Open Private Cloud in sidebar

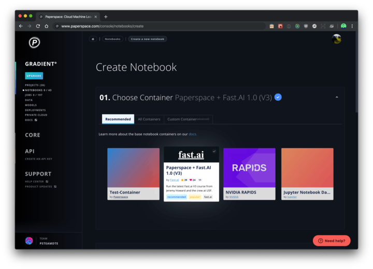[36, 115]
